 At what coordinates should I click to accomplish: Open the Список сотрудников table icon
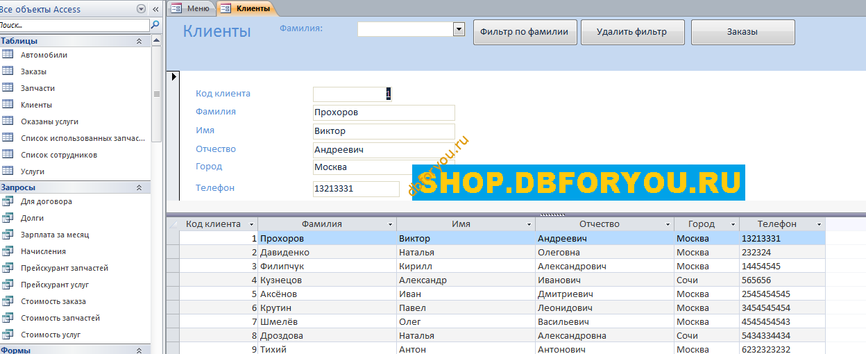point(8,155)
